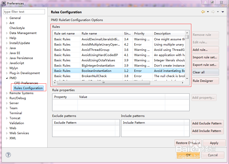Select the AvoidUsingOctalValues rule

119,60
